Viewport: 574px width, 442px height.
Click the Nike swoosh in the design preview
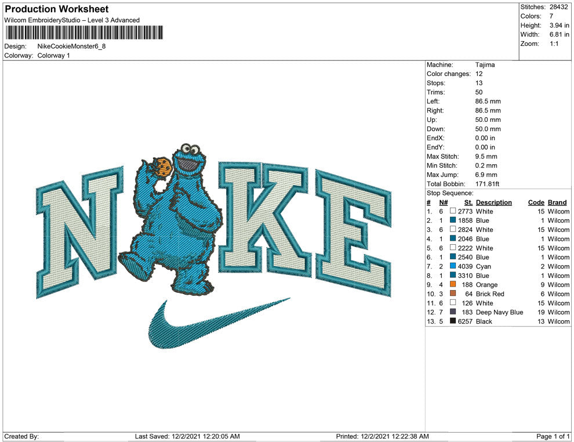click(219, 323)
